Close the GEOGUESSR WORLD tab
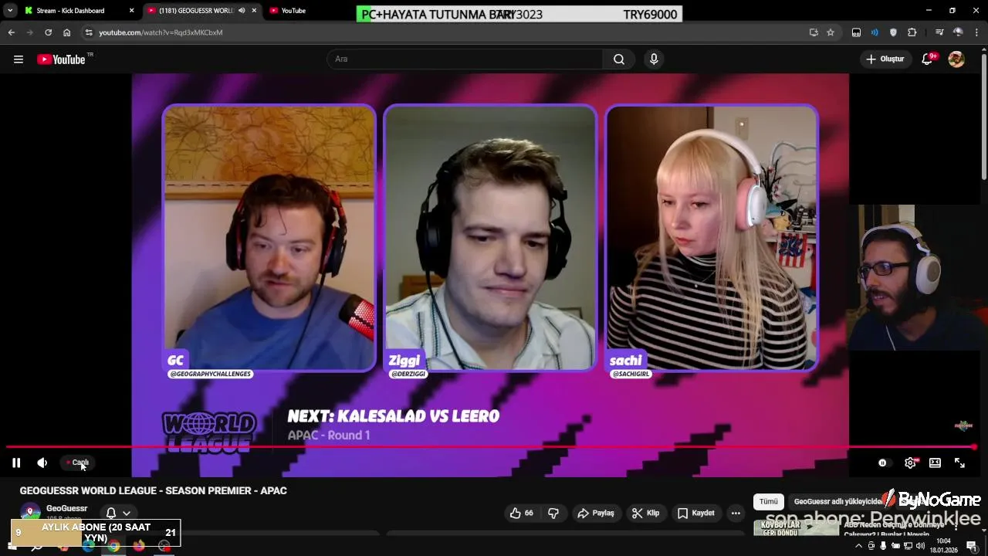This screenshot has height=556, width=988. pyautogui.click(x=254, y=11)
